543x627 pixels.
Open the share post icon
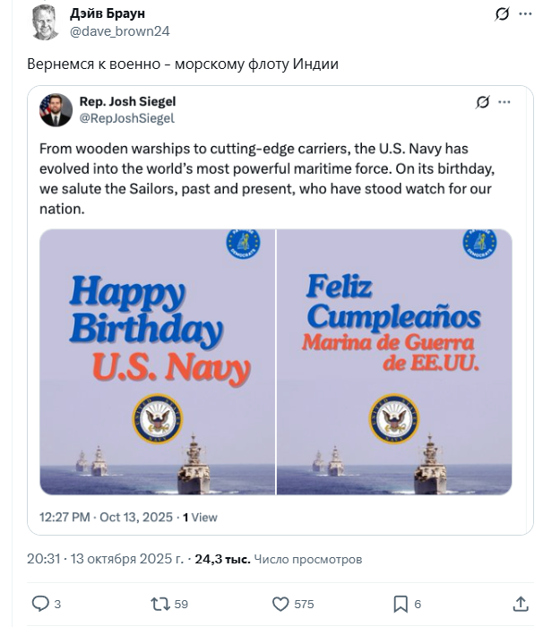click(521, 604)
